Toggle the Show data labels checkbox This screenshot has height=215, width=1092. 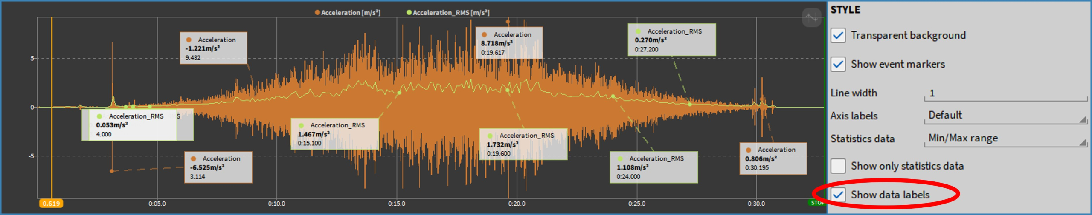(x=838, y=195)
